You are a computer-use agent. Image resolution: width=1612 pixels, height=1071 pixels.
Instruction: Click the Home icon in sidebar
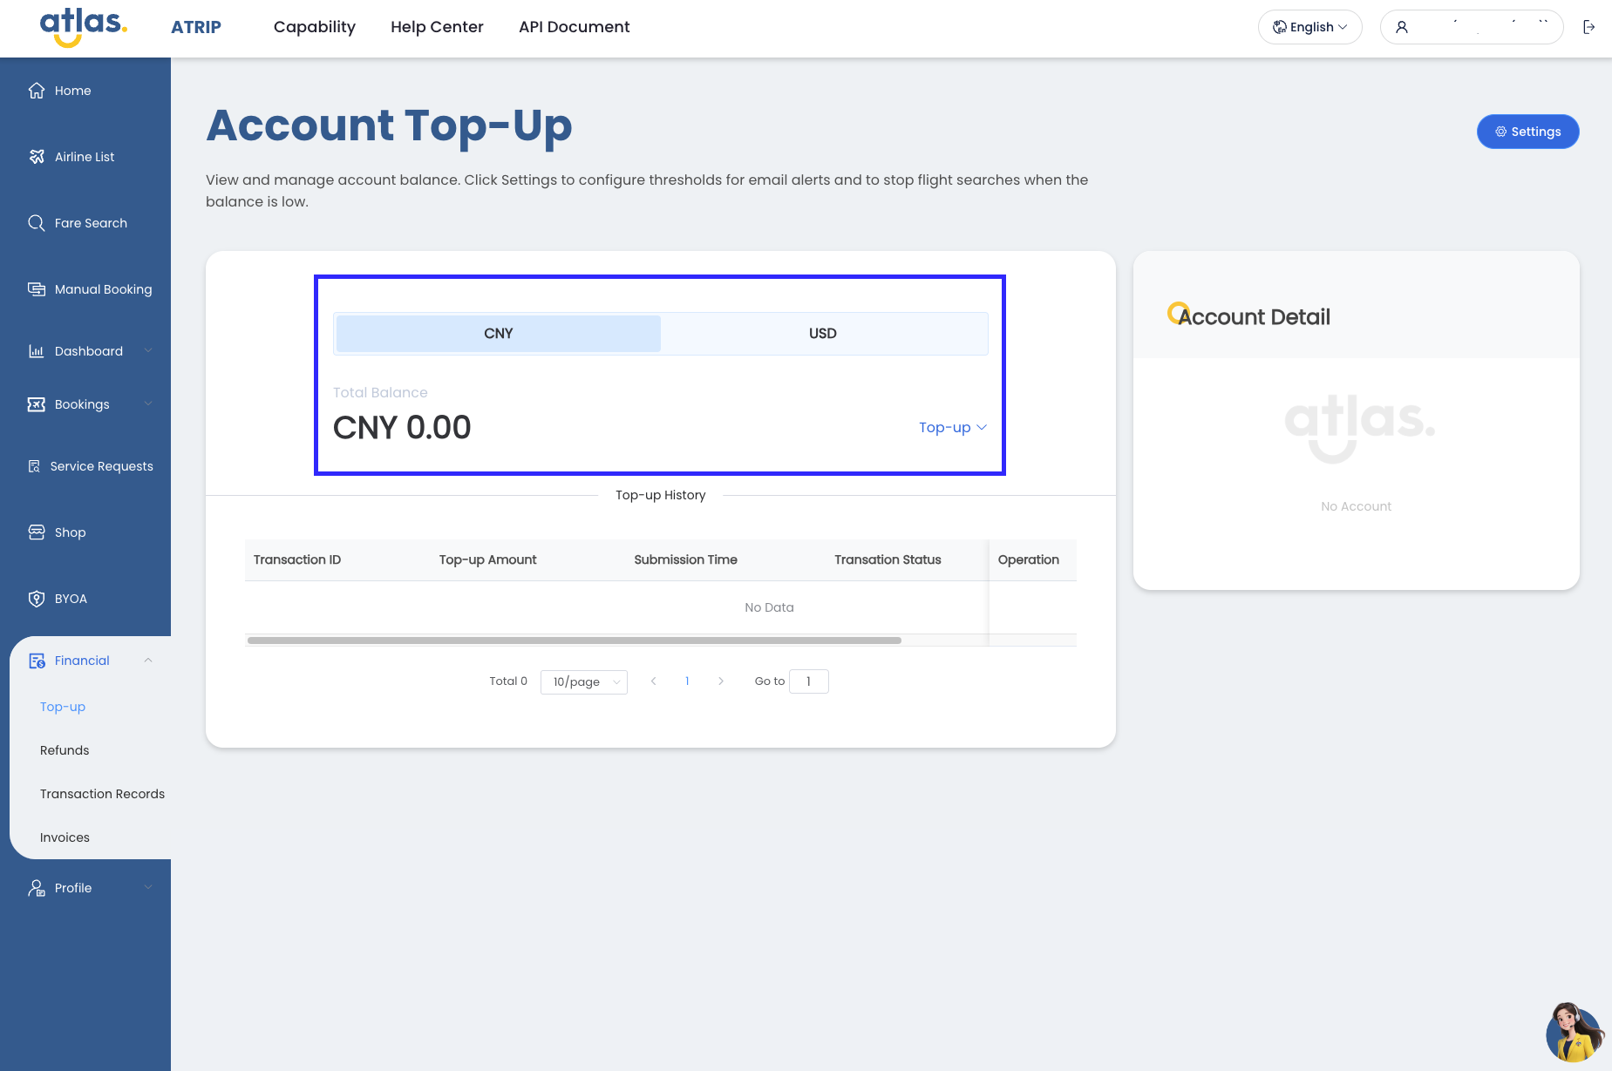[x=37, y=91]
